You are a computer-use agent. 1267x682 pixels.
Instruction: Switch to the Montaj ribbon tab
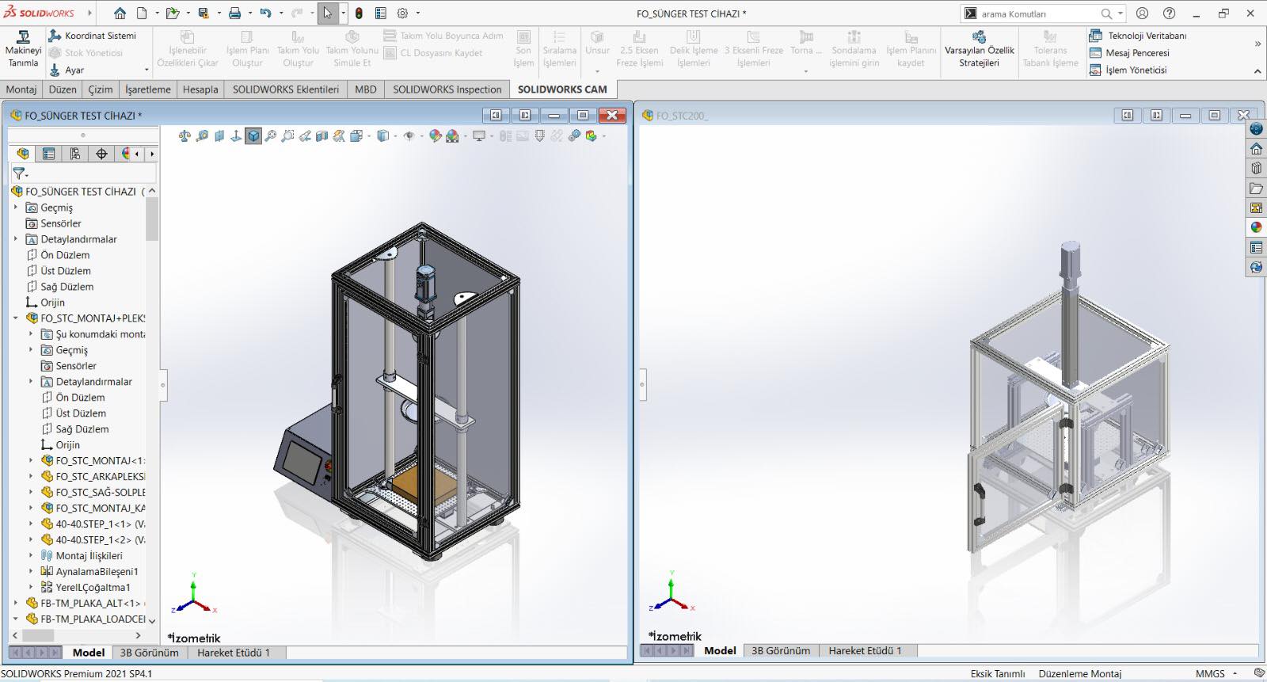tap(21, 90)
